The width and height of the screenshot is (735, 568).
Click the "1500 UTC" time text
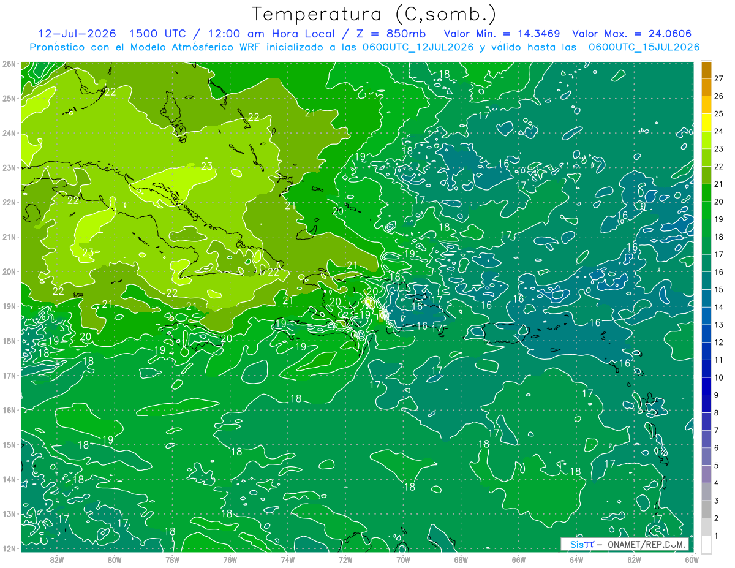pyautogui.click(x=159, y=34)
